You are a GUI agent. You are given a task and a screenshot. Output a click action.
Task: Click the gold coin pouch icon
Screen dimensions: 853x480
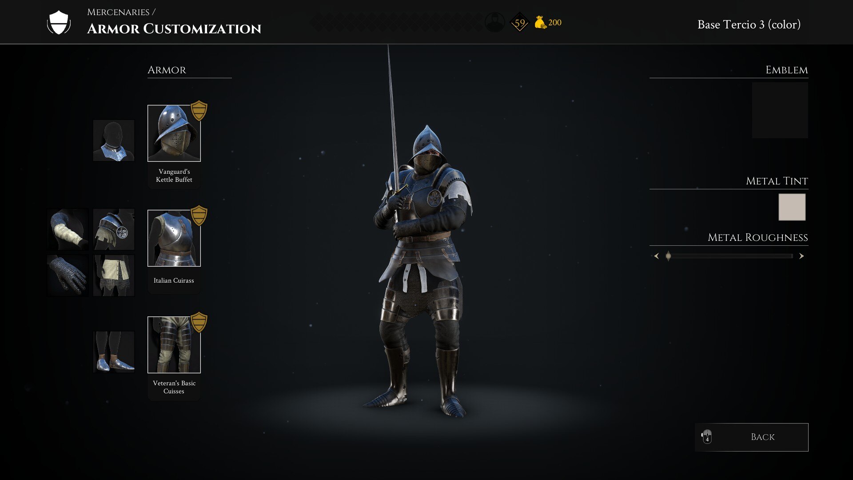click(x=540, y=22)
